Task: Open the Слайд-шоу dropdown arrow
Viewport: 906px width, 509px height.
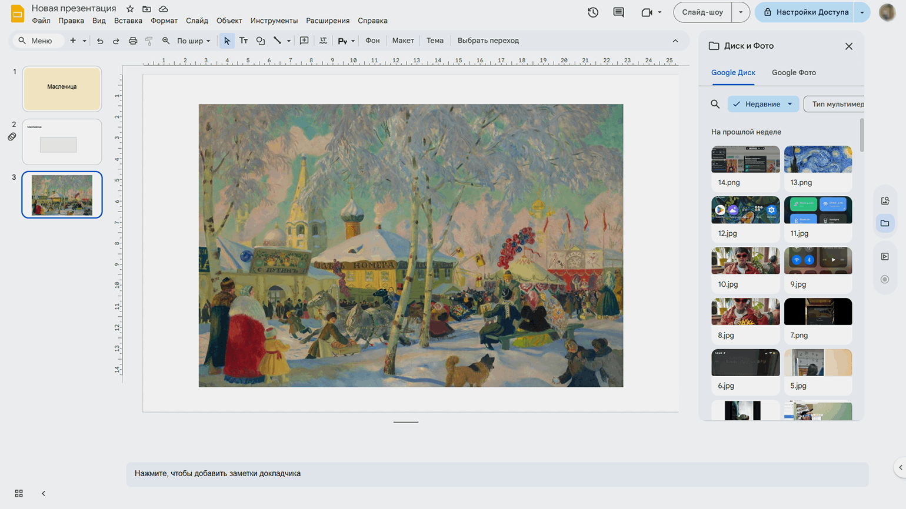Action: point(740,12)
